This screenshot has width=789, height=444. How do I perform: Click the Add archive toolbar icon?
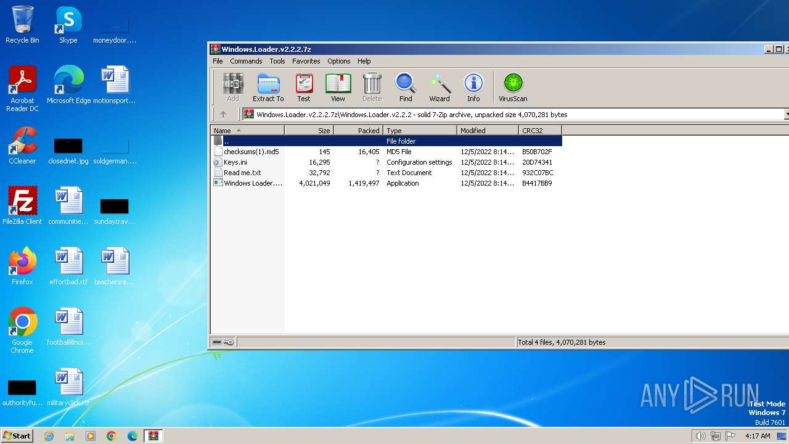coord(232,87)
